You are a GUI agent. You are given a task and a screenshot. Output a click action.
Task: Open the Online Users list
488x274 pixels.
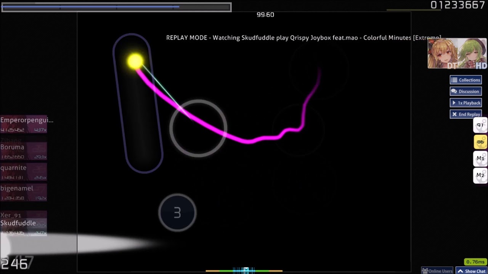437,271
